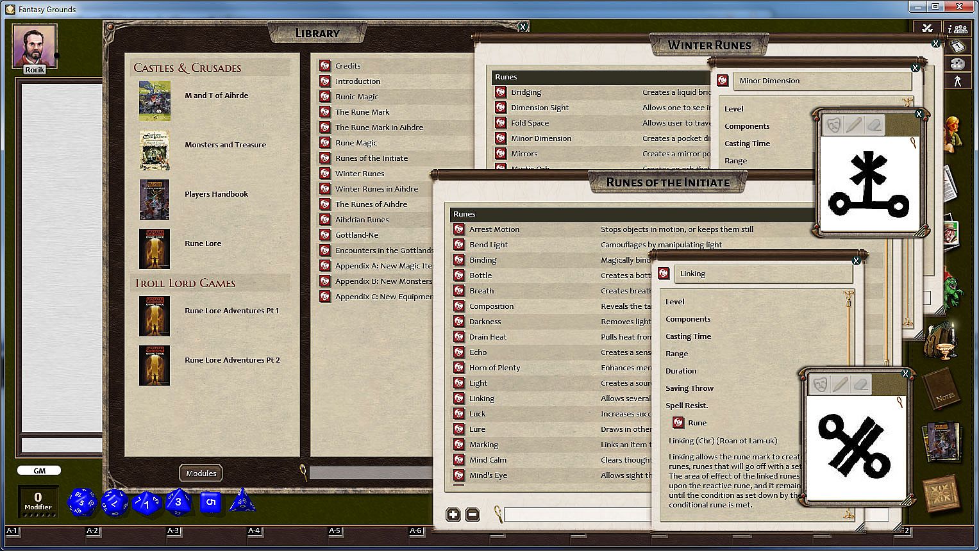Click Players Handbook cover thumbnail

(155, 199)
